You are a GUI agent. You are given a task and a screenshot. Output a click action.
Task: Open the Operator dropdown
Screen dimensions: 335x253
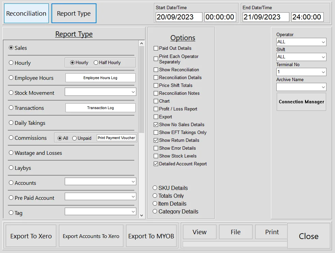[301, 42]
